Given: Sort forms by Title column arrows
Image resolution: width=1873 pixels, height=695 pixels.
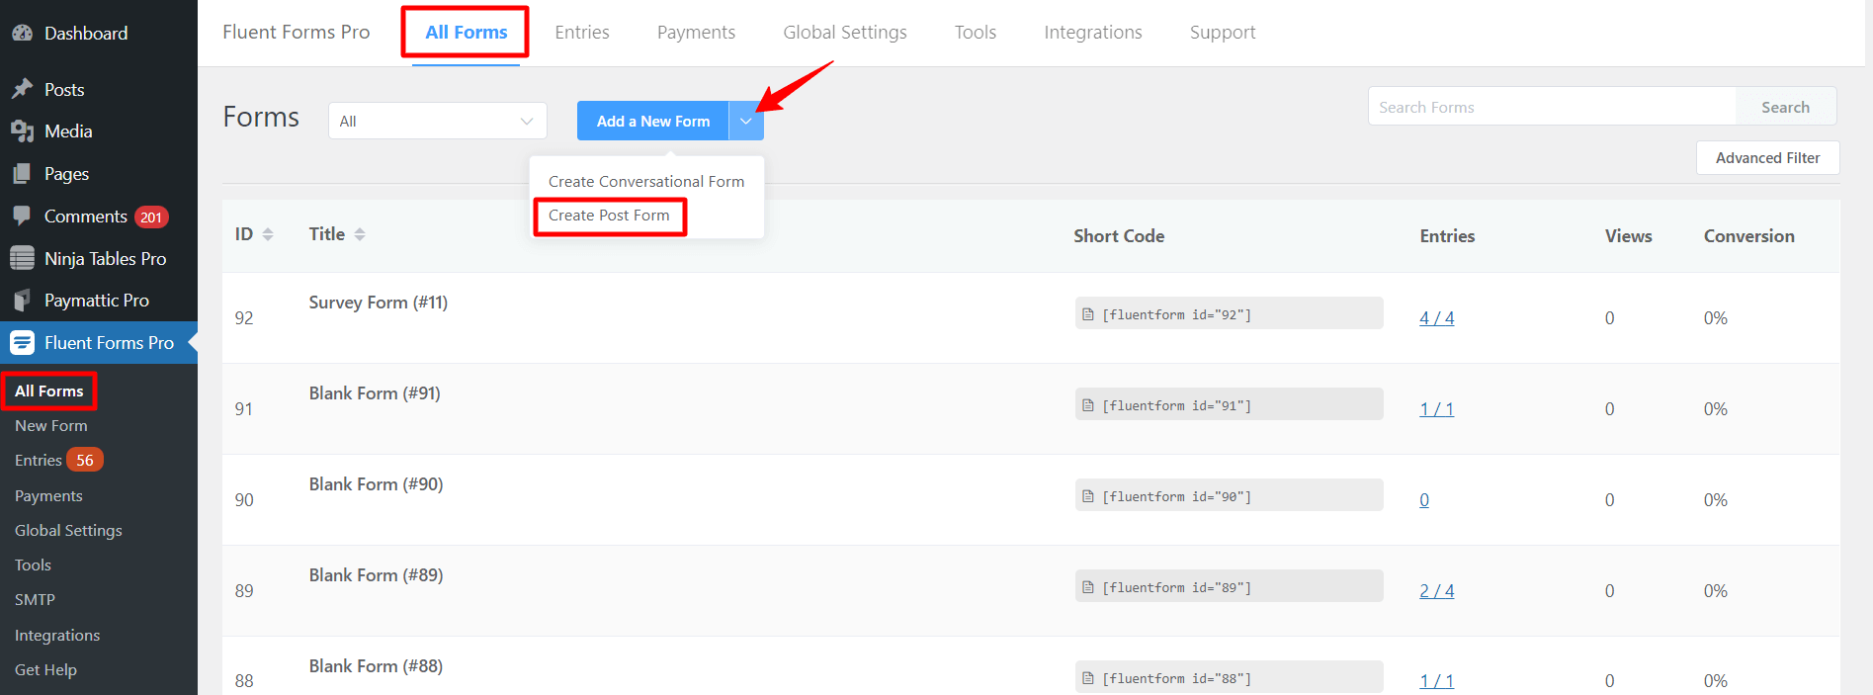Looking at the screenshot, I should tap(360, 234).
